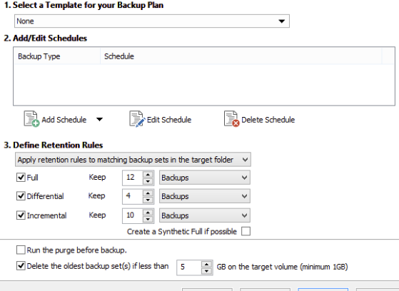Image resolution: width=399 pixels, height=291 pixels.
Task: Open the Incremental Backups unit dropdown
Action: (205, 215)
